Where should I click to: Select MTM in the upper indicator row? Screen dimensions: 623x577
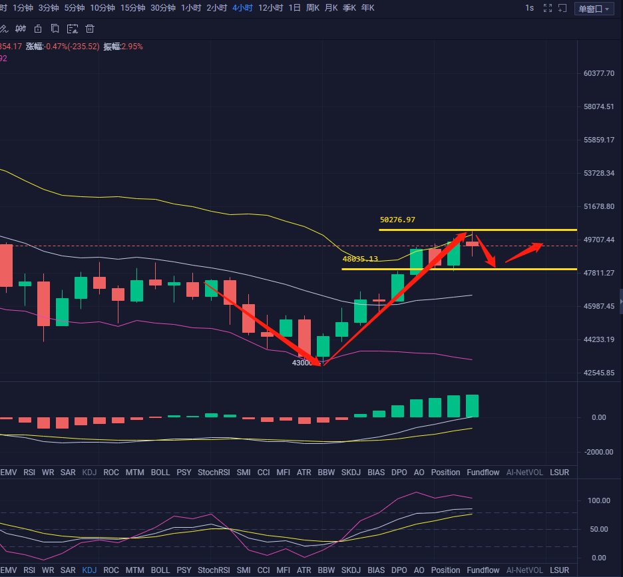[134, 473]
